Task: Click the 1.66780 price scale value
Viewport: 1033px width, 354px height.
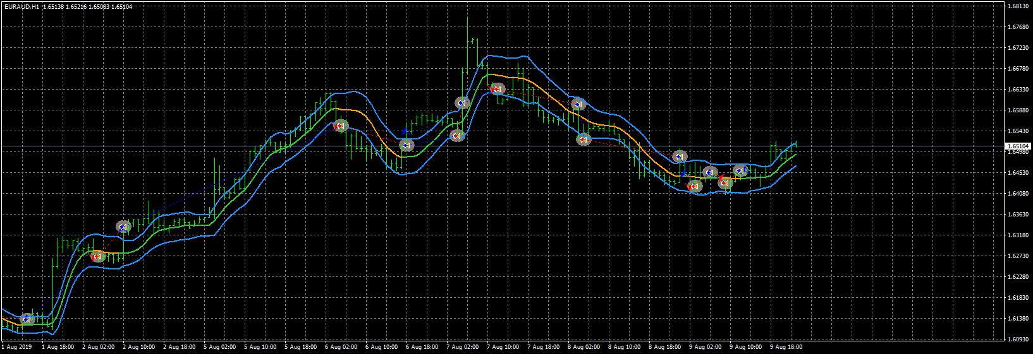Action: 1018,69
